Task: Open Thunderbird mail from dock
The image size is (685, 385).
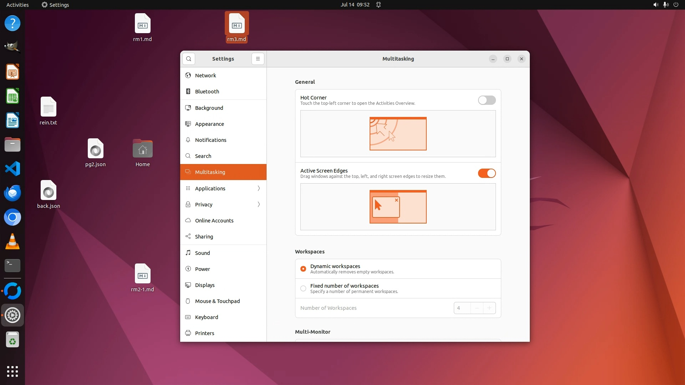Action: click(12, 193)
